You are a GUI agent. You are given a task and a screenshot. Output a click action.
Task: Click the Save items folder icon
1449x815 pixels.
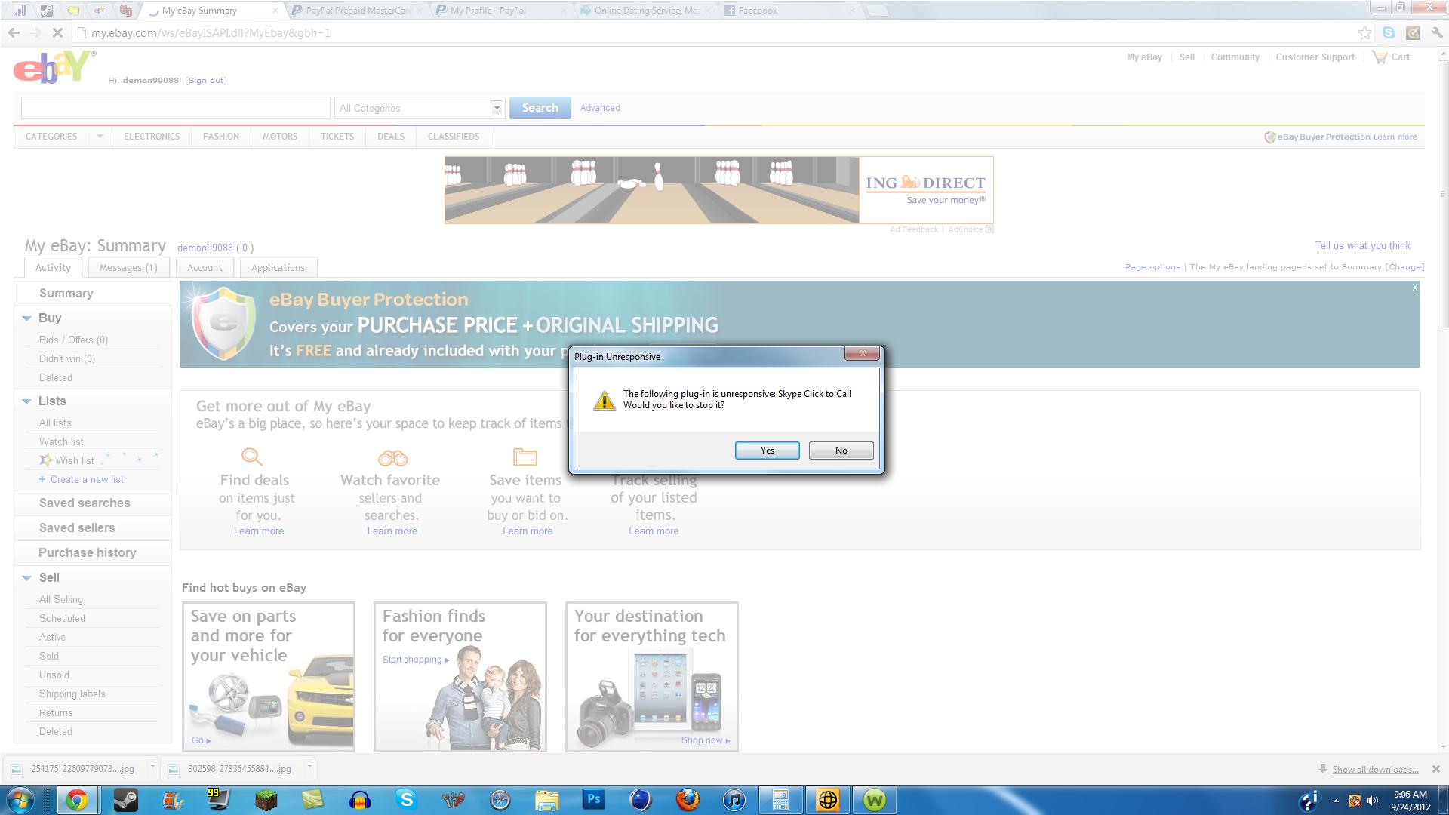pyautogui.click(x=525, y=457)
